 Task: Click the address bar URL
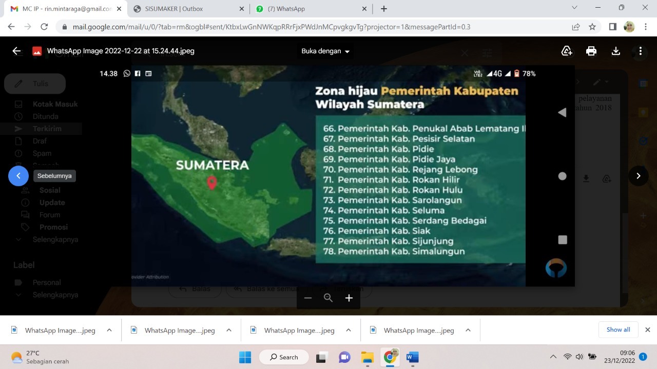(272, 27)
